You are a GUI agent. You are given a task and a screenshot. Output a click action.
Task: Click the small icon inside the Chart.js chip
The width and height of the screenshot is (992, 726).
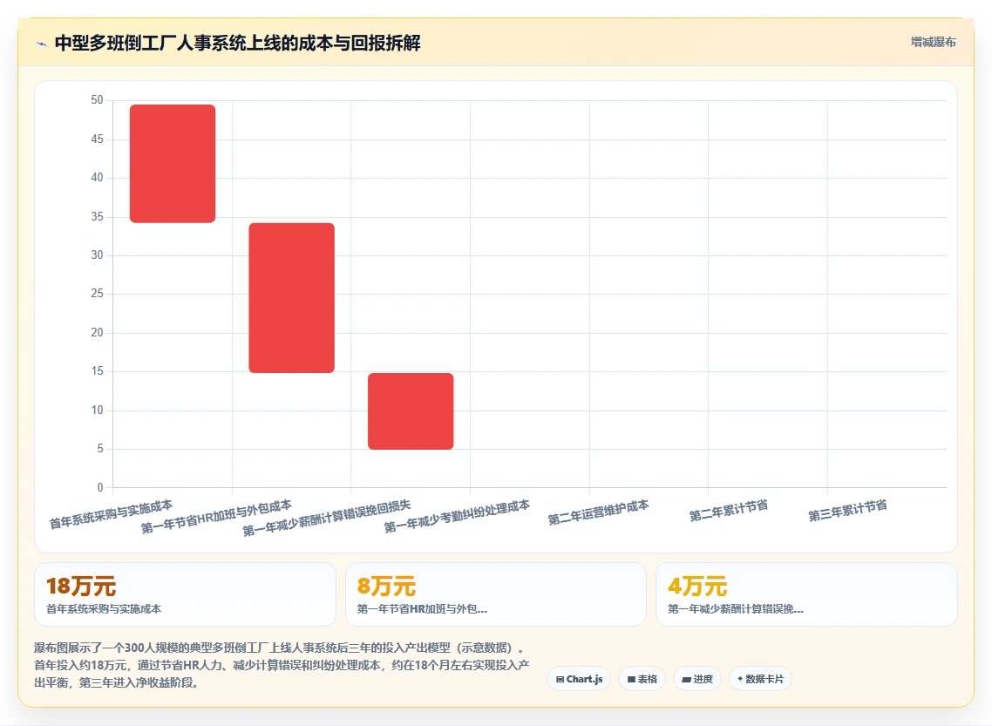pos(560,679)
